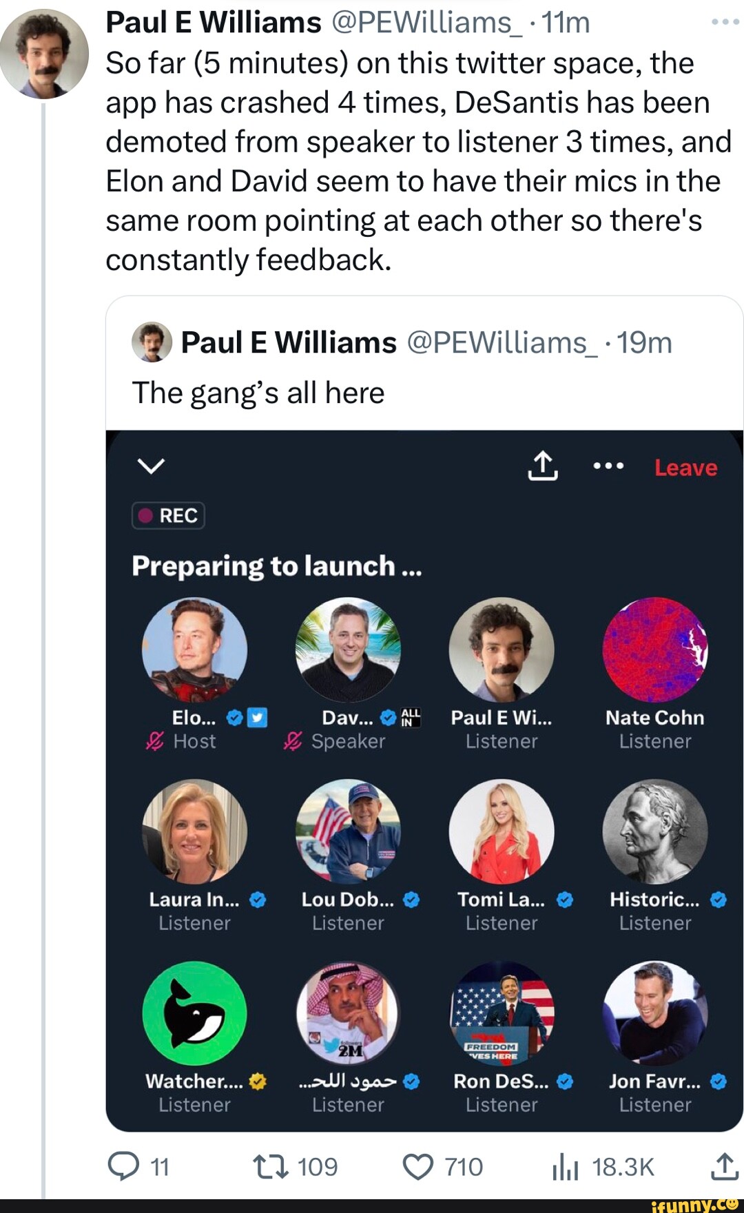This screenshot has width=744, height=1213.
Task: Open Paul E Williams' tweet profile picture
Action: (45, 54)
